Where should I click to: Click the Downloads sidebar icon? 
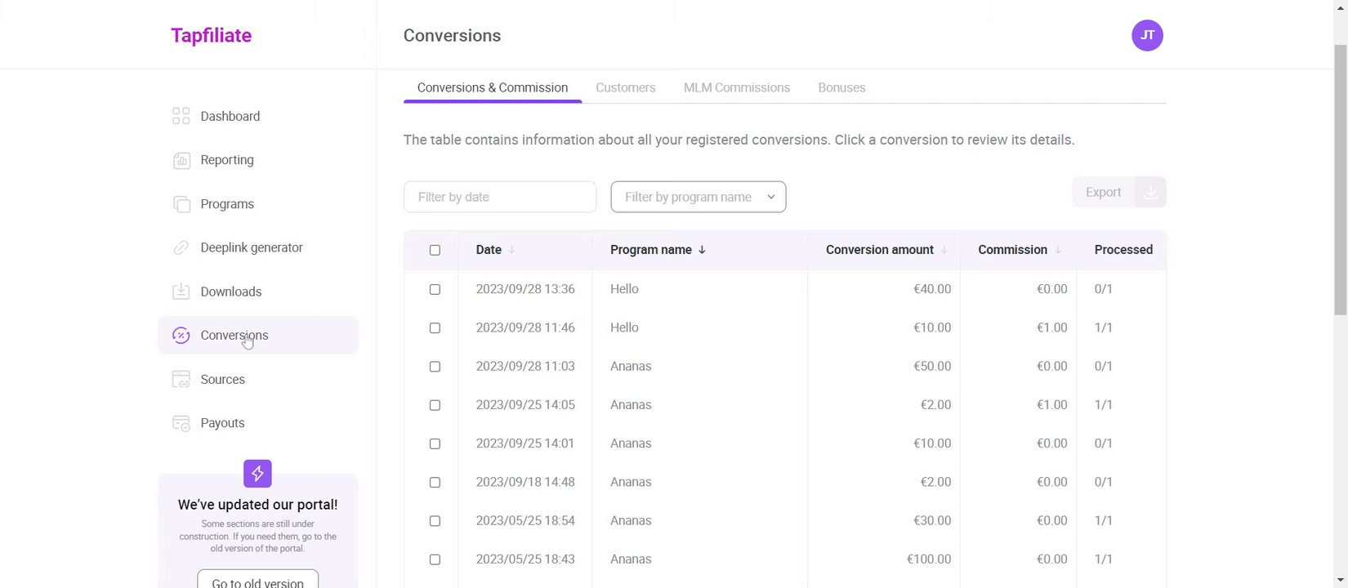(181, 292)
